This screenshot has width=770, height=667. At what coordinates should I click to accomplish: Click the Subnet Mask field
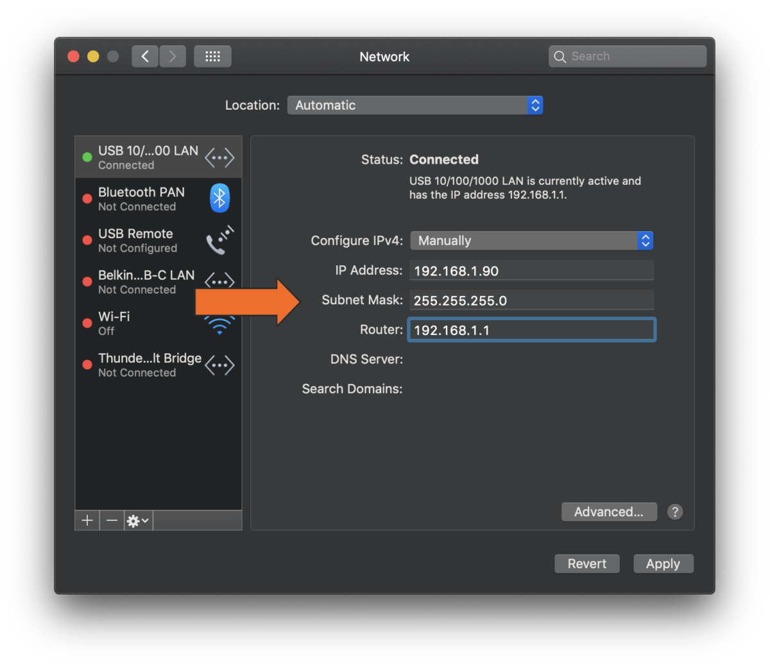coord(531,300)
